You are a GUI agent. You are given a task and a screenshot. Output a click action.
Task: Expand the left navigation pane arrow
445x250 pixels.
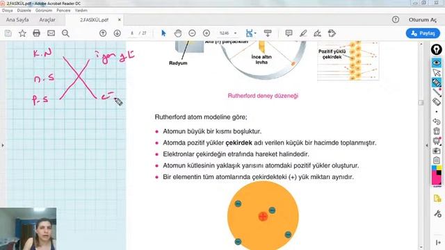click(x=3, y=145)
